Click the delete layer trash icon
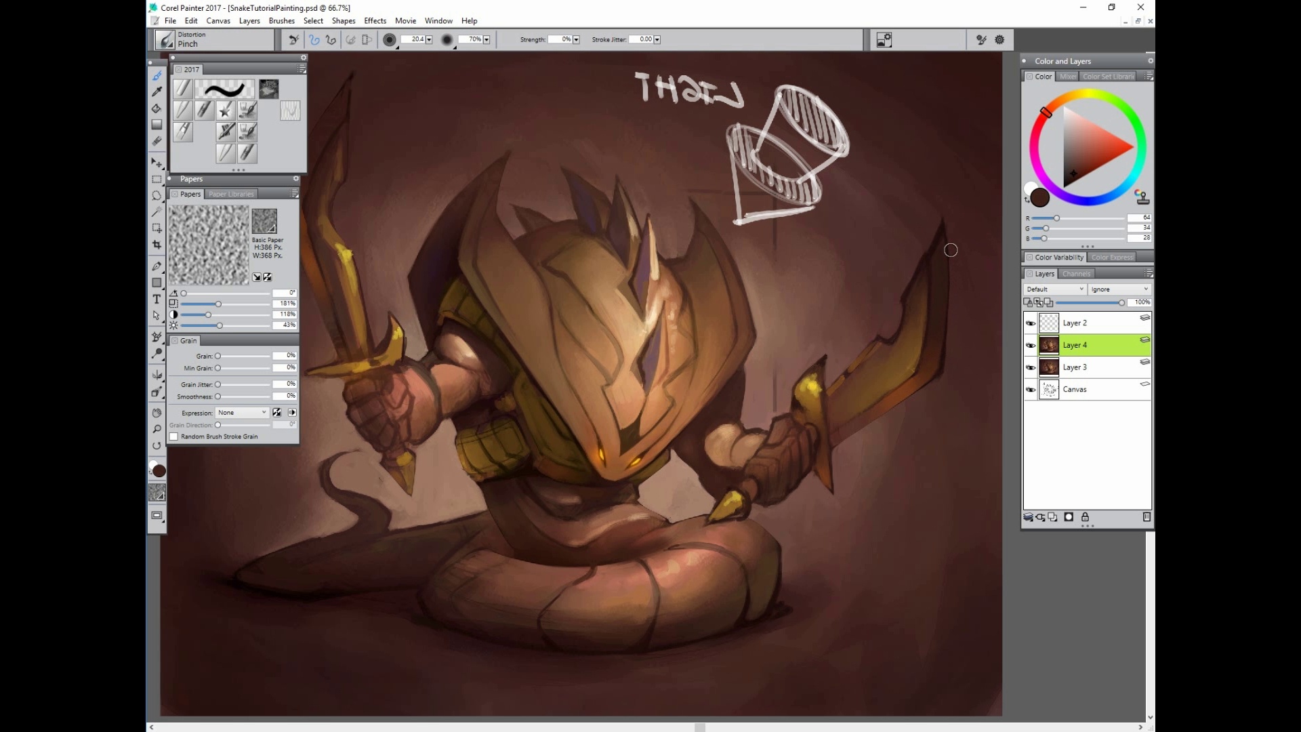Screen dimensions: 1301x732 pyautogui.click(x=1147, y=517)
